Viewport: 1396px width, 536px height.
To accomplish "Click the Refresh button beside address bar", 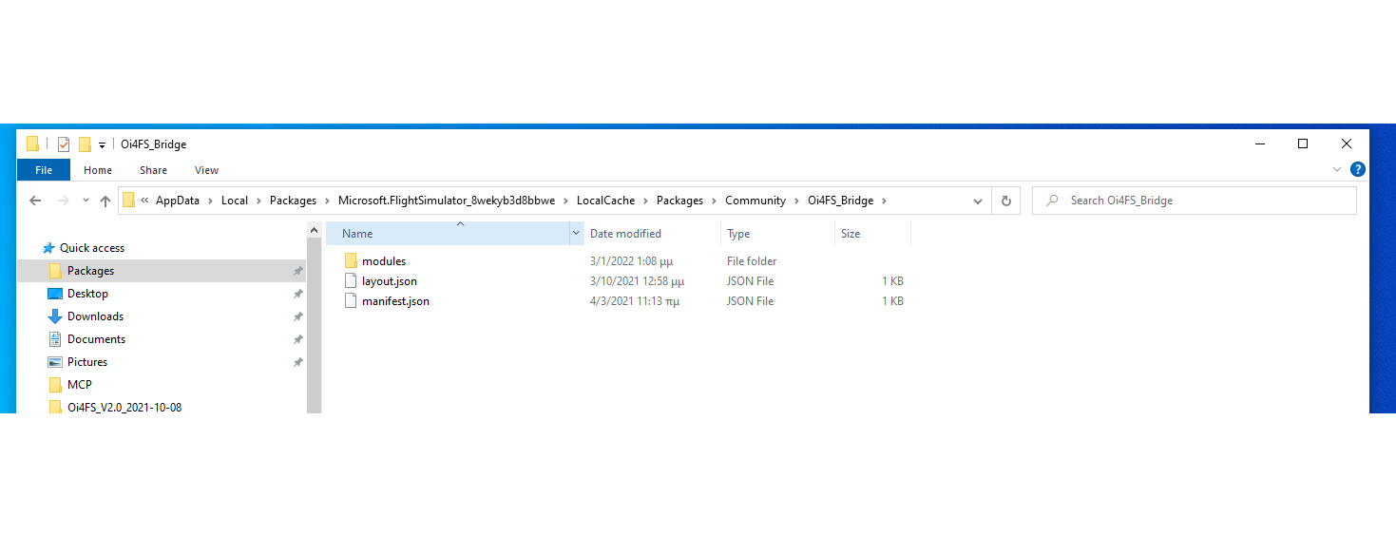I will pyautogui.click(x=1005, y=201).
